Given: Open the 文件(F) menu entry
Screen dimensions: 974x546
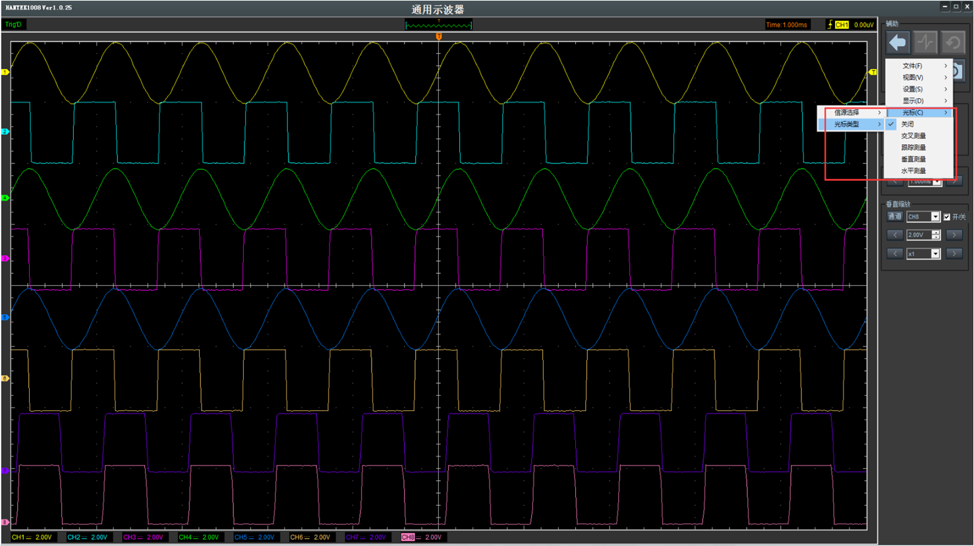Looking at the screenshot, I should pyautogui.click(x=913, y=66).
